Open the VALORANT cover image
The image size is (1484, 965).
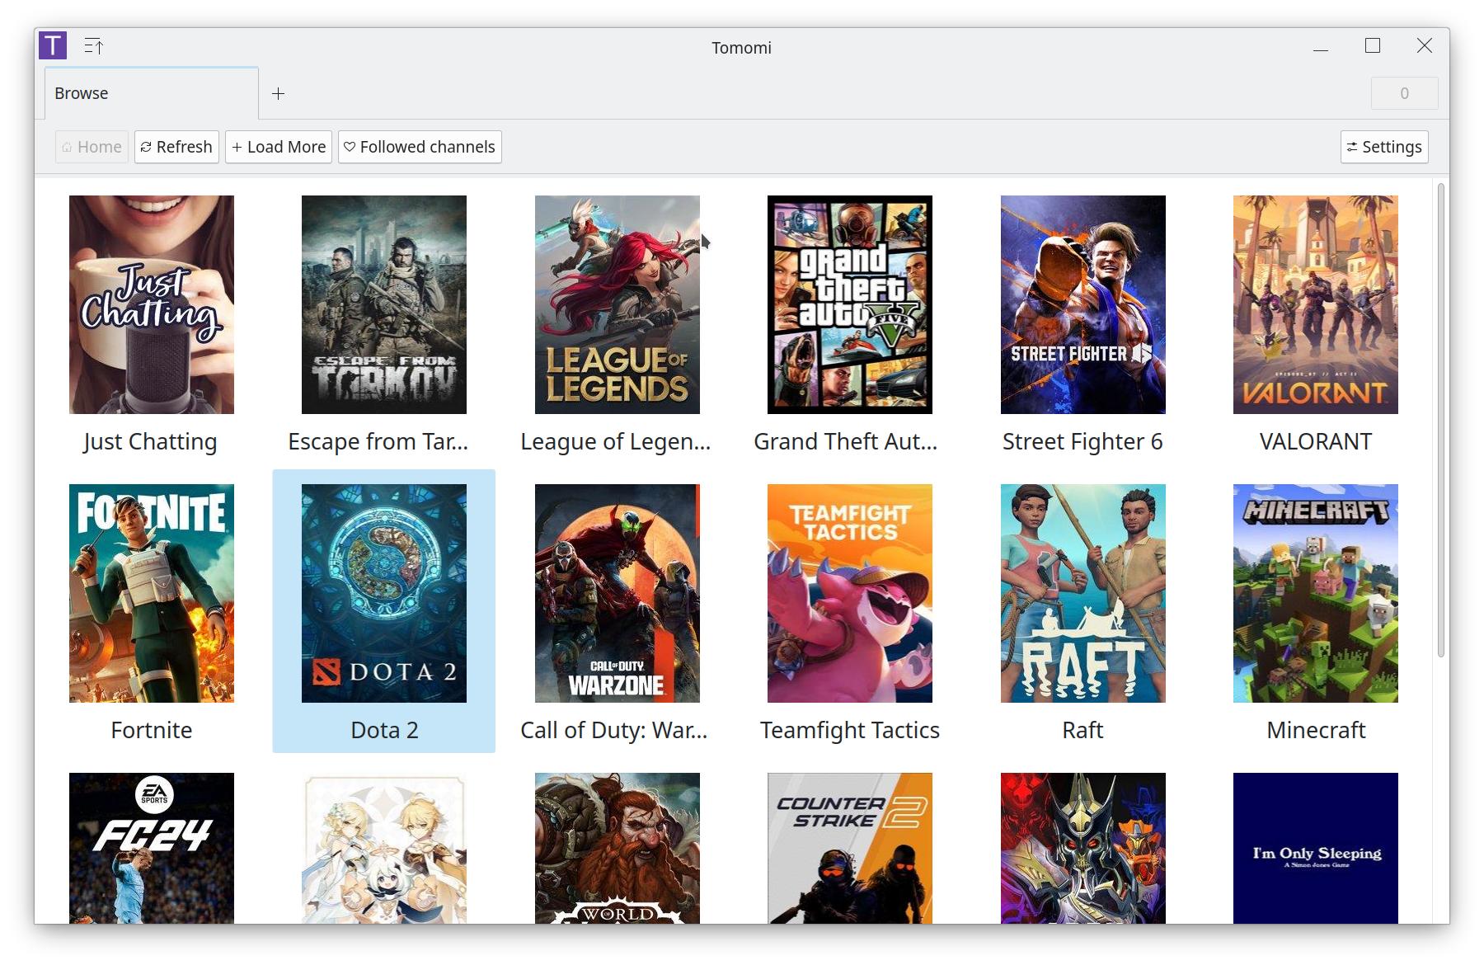click(1316, 304)
